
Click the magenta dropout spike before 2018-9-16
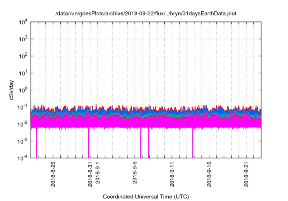[x=193, y=144]
